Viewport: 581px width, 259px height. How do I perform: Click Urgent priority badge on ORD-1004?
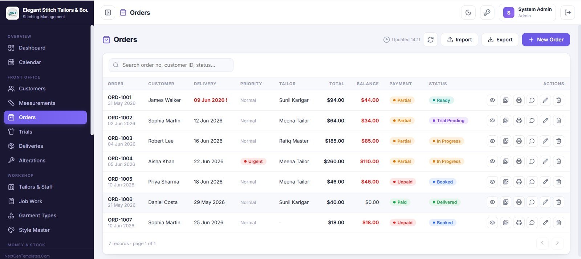pos(253,161)
